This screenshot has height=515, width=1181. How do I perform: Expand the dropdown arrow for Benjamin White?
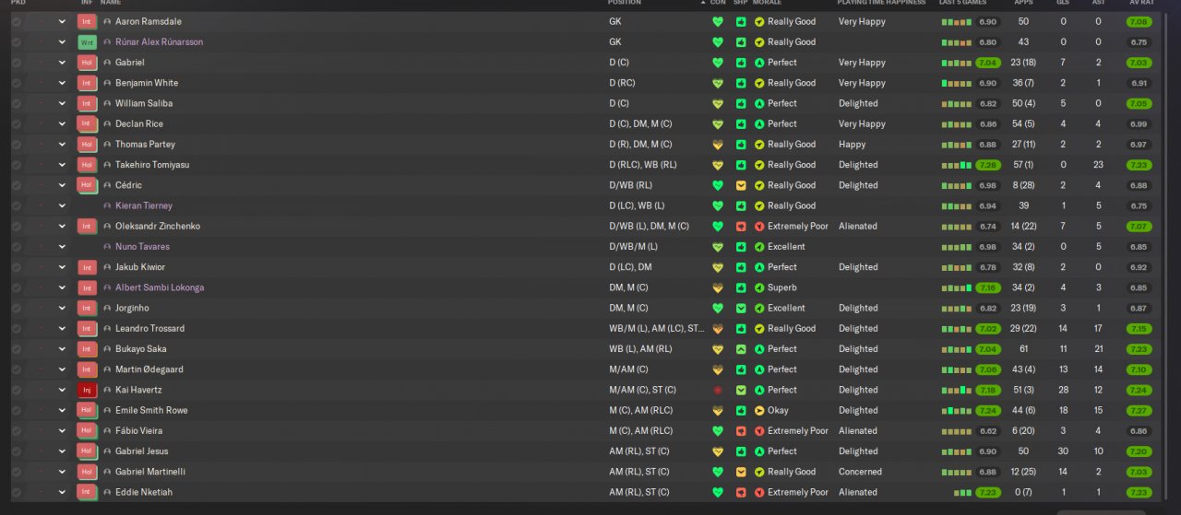[62, 83]
